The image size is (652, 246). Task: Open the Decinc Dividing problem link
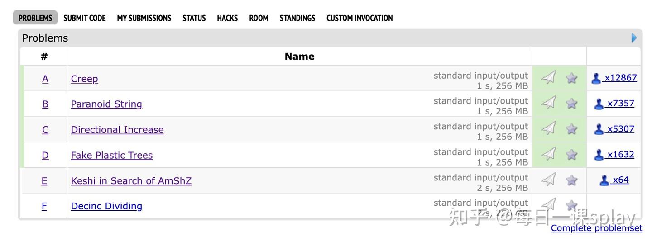106,206
